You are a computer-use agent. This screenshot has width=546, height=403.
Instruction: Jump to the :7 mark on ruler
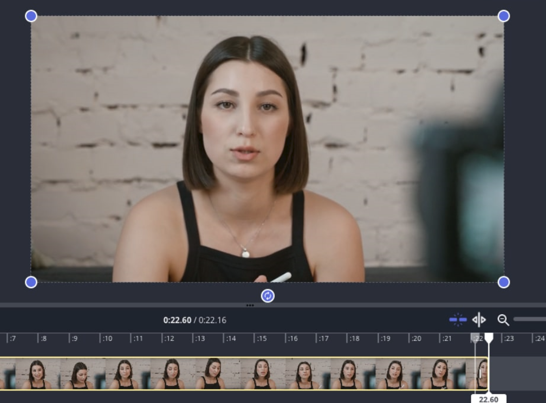(12, 338)
